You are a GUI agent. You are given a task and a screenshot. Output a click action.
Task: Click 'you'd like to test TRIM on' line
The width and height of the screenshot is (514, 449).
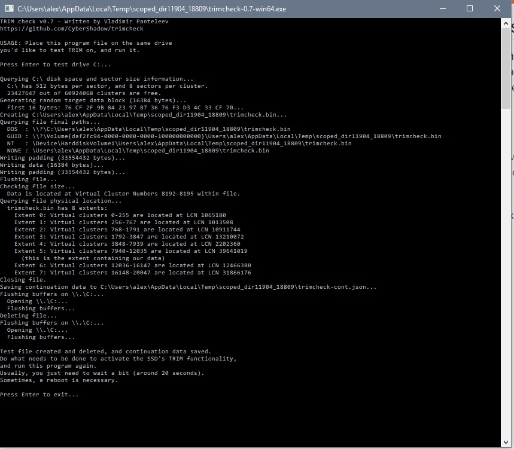[70, 50]
